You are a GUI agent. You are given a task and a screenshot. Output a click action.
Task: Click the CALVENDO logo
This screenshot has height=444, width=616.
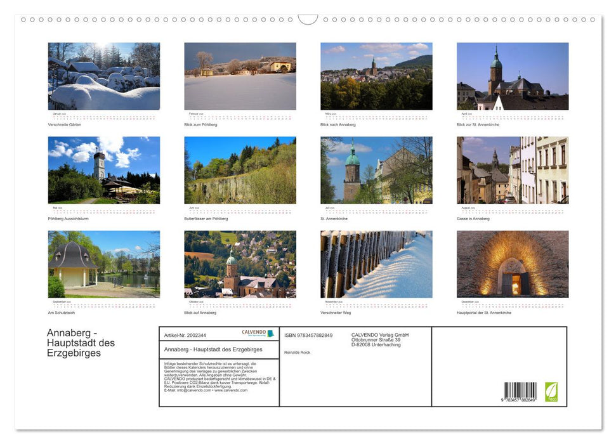coord(253,332)
